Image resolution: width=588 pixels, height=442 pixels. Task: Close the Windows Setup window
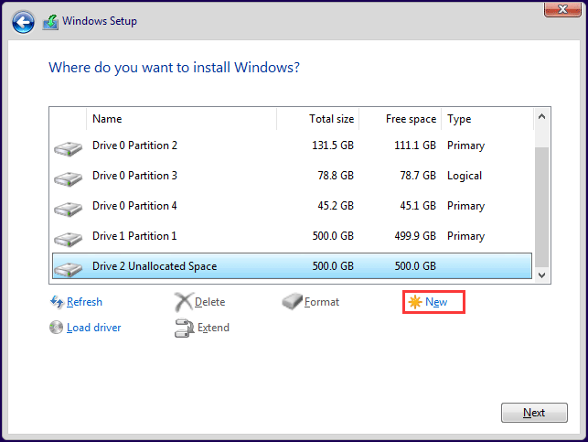tap(562, 9)
